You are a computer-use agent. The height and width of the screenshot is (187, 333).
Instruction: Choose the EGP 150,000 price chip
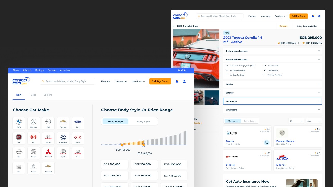pyautogui.click(x=144, y=164)
